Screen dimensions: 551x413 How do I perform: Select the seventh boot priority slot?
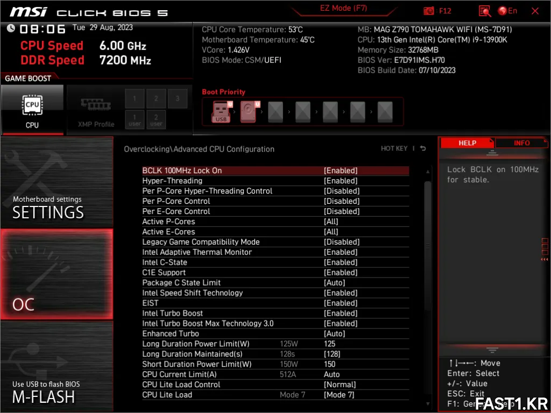tap(385, 112)
